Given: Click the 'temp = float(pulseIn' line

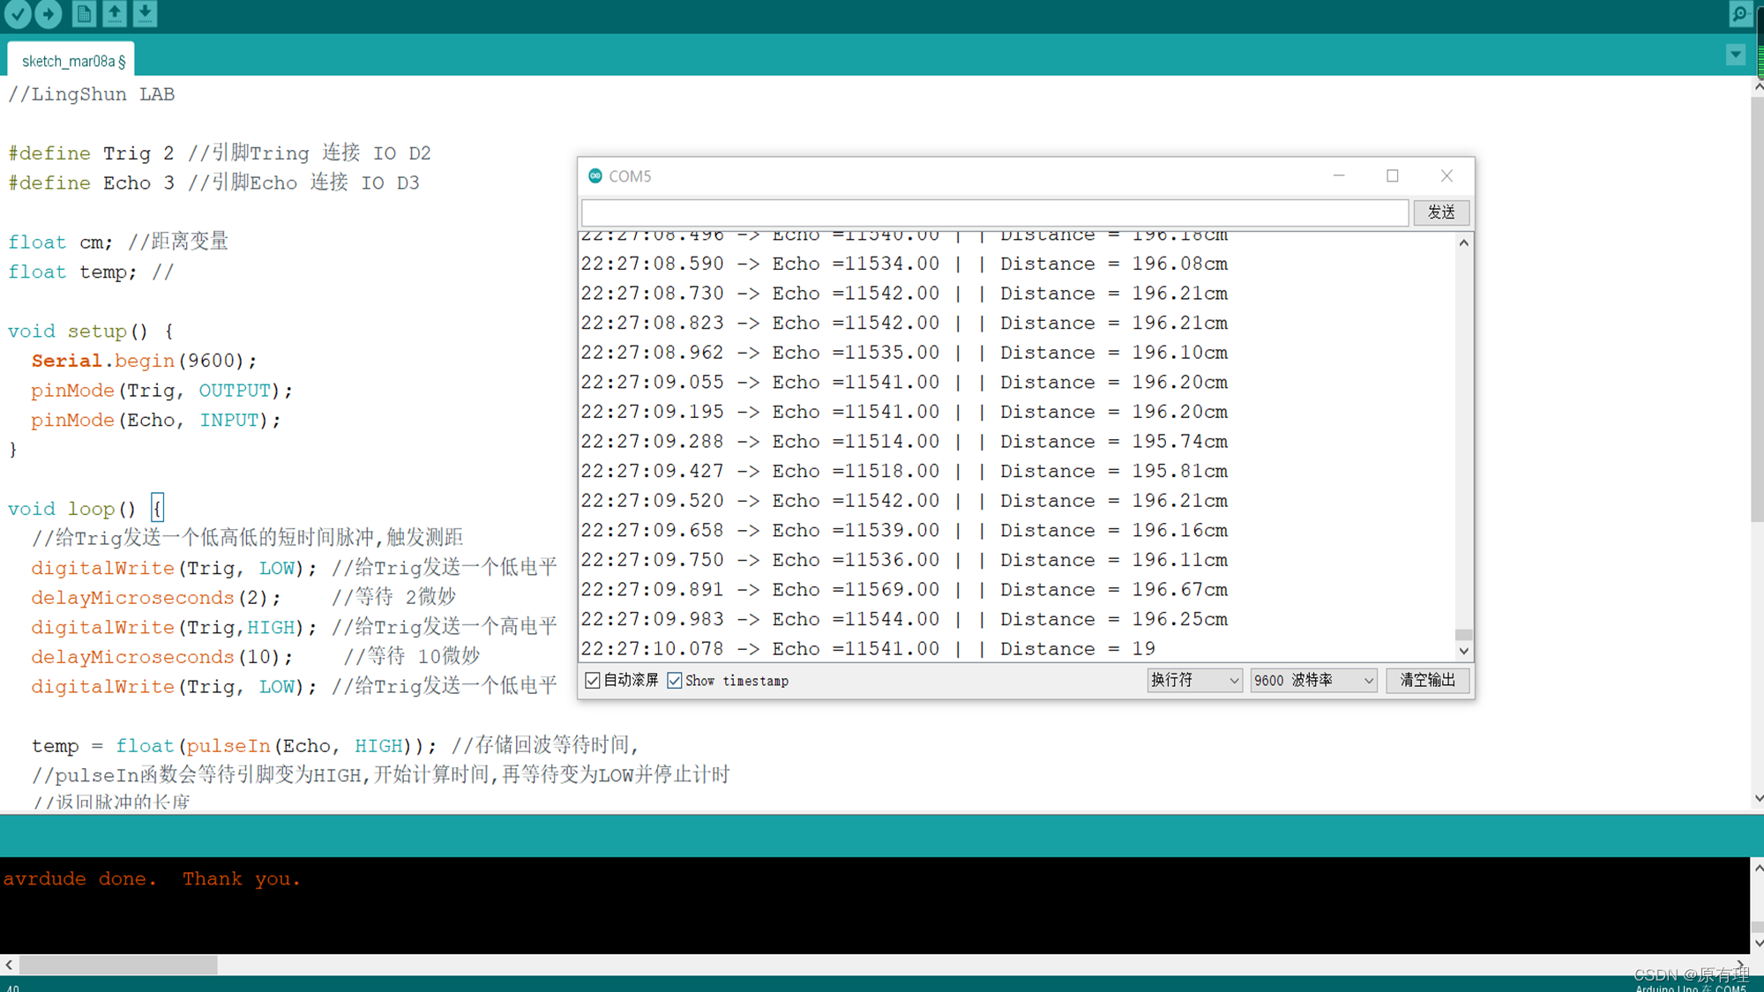Looking at the screenshot, I should [335, 746].
